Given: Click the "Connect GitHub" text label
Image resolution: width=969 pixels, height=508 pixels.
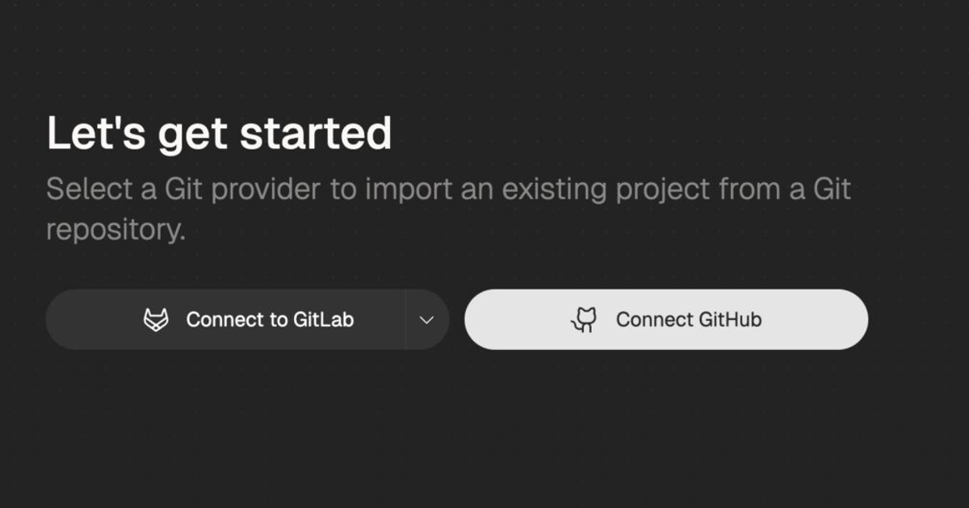Looking at the screenshot, I should [688, 319].
